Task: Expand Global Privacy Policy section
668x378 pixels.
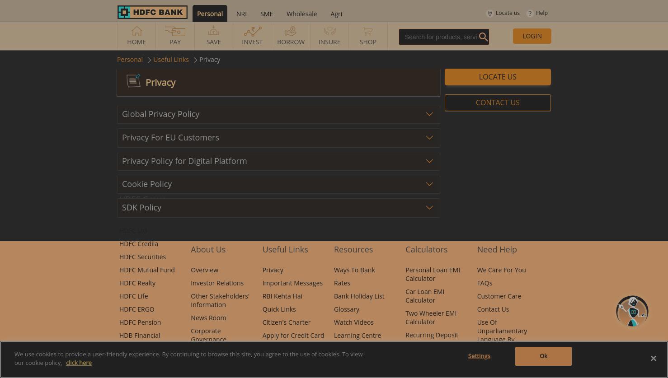Action: (278, 114)
